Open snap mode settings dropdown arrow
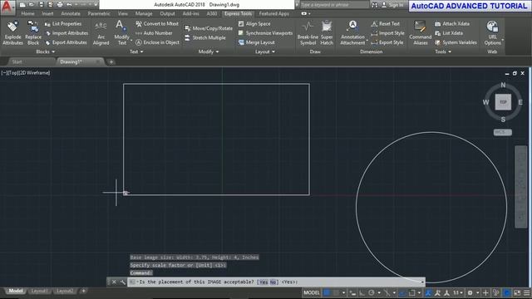This screenshot has height=299, width=532. coord(343,292)
